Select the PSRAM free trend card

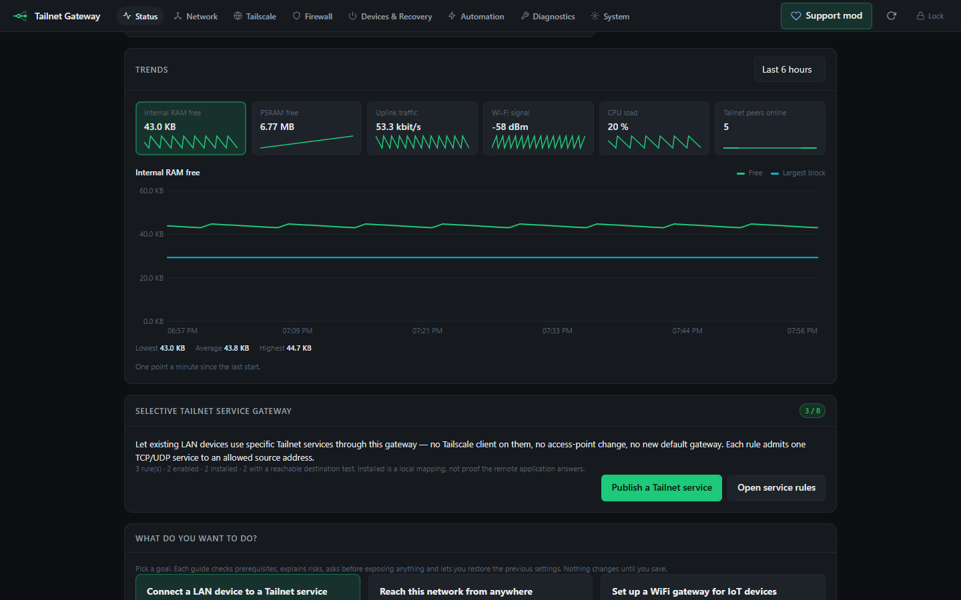306,128
